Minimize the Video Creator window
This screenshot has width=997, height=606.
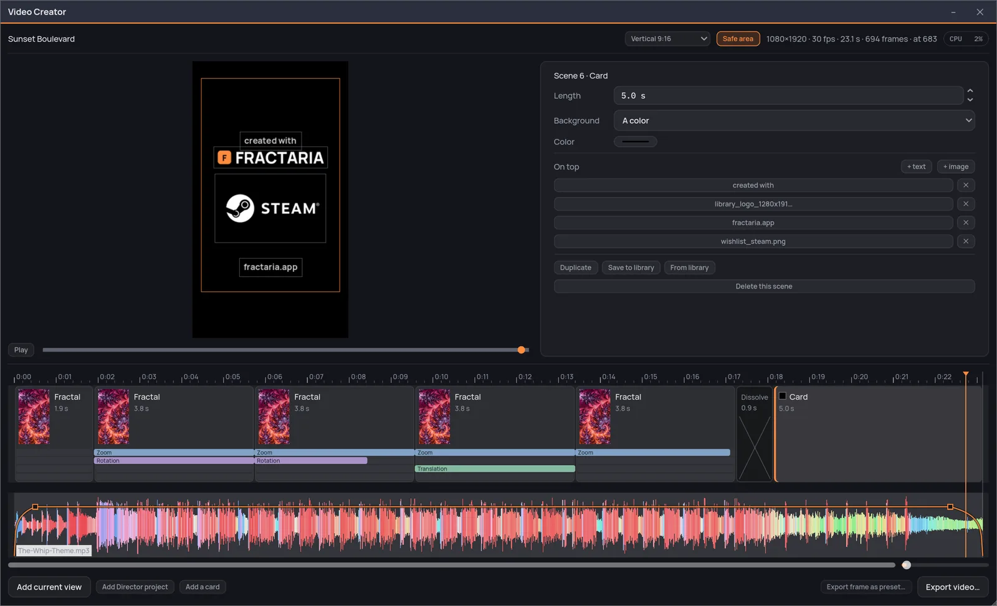point(953,12)
